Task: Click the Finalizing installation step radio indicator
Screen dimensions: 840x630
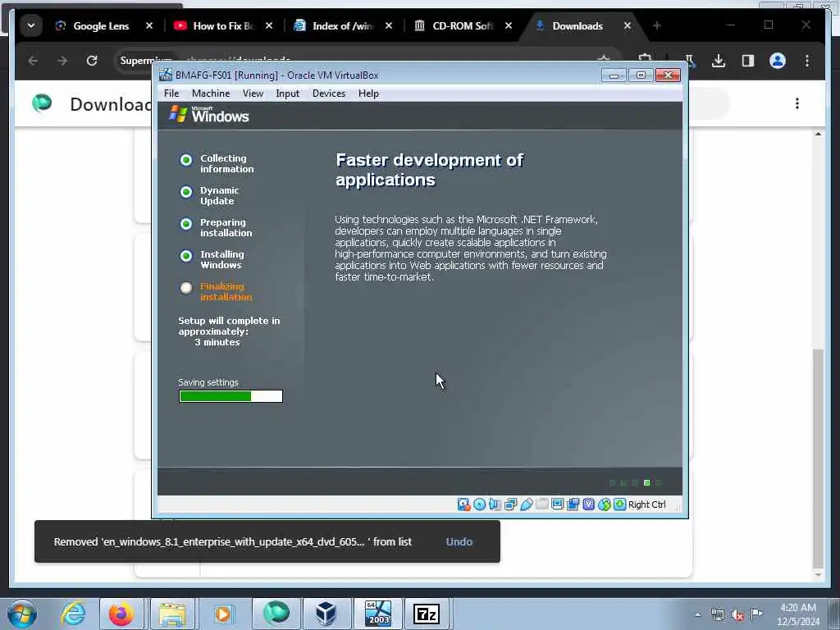Action: point(186,288)
